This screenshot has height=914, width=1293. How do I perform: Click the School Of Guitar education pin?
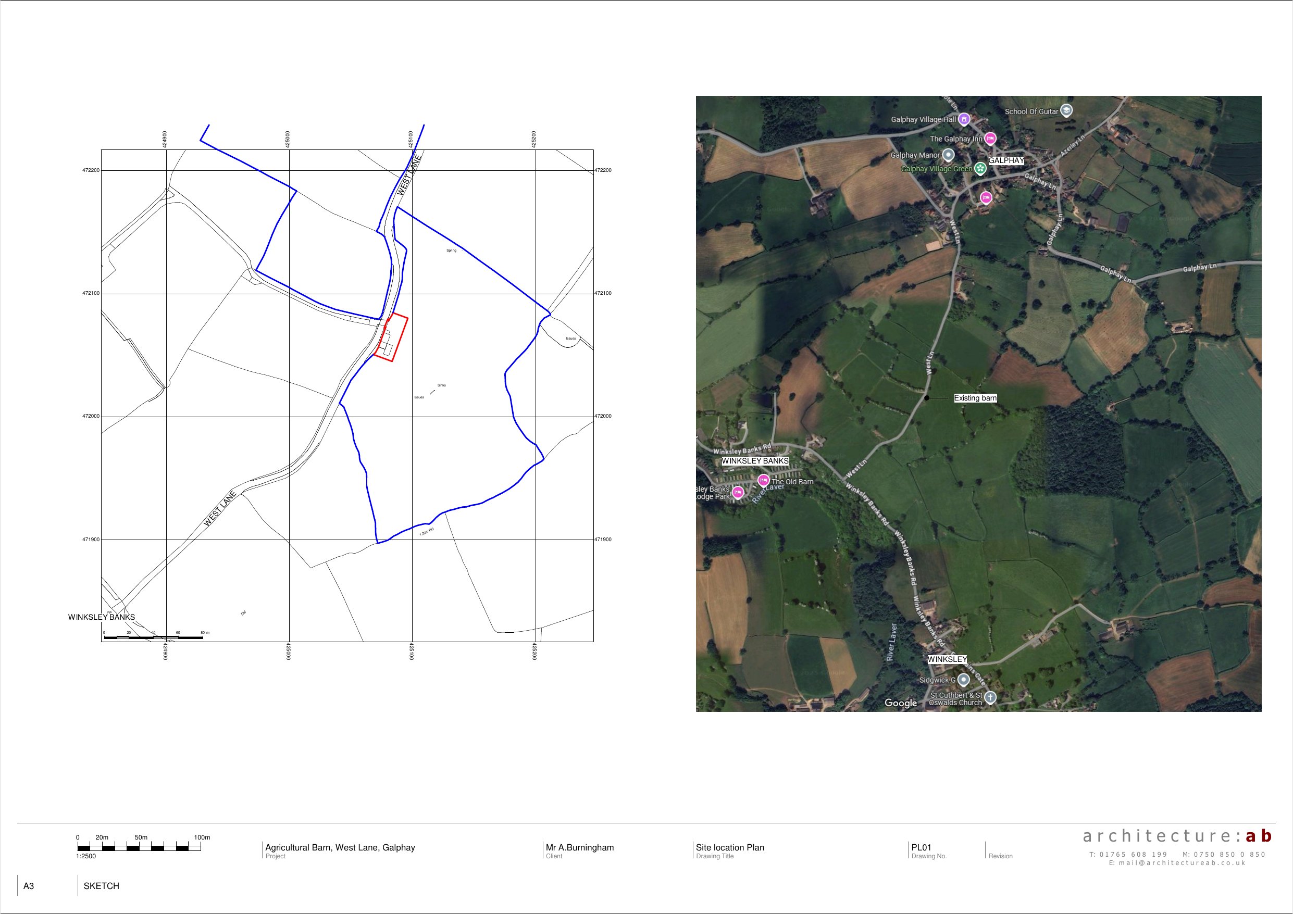tap(1066, 110)
